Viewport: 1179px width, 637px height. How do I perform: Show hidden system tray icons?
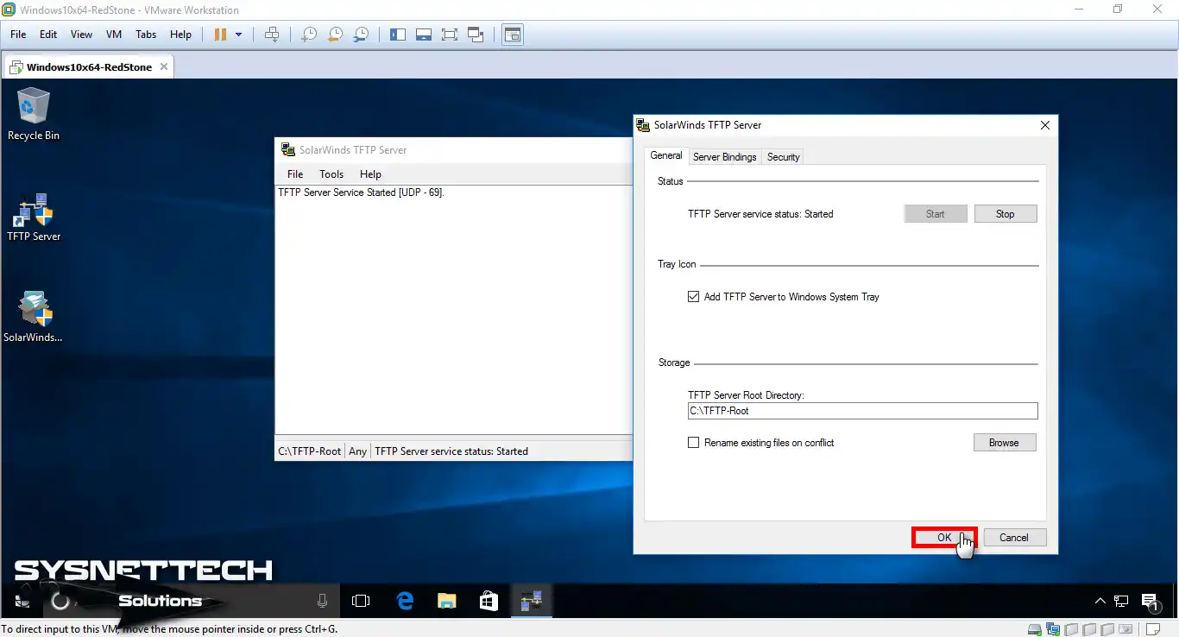point(1100,601)
